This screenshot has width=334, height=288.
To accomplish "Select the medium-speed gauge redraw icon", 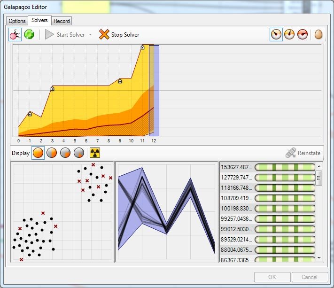I will point(289,34).
